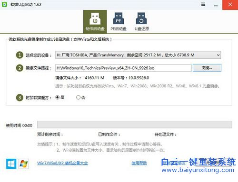238x182 pixels.
Task: Open the U盘还原 tab
Action: 142,22
